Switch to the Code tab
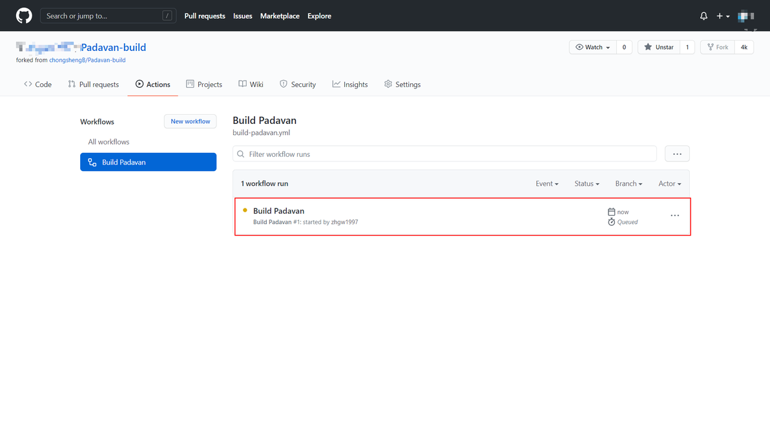Viewport: 770px width, 433px height. click(x=37, y=85)
